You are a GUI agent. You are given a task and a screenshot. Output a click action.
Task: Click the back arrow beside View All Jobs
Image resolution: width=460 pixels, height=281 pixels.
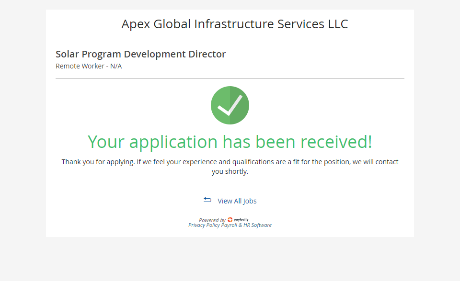click(207, 200)
